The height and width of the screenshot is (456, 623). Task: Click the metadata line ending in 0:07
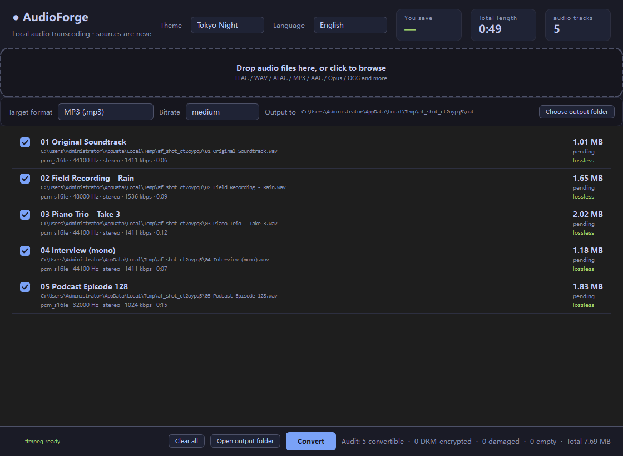103,269
